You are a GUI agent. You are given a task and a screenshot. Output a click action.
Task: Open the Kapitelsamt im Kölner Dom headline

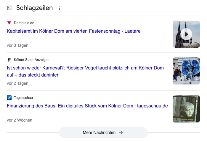[73, 31]
